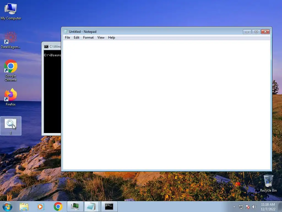Select the Recycle Bin desktop icon
The height and width of the screenshot is (212, 282).
[268, 184]
